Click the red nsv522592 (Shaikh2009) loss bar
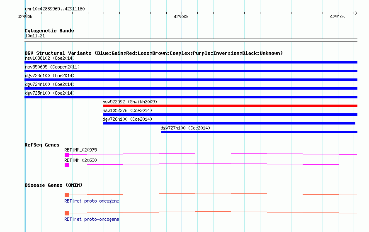This screenshot has height=232, width=369. 230,106
